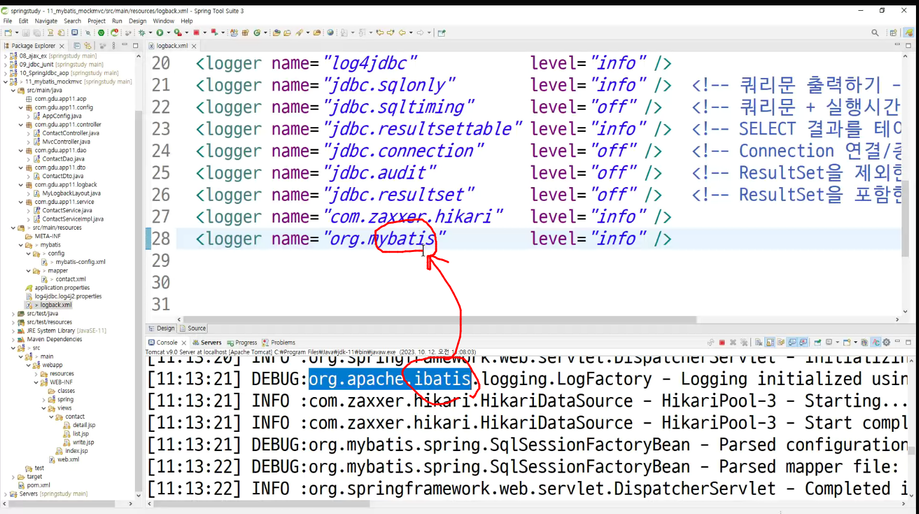Image resolution: width=919 pixels, height=514 pixels.
Task: Switch editor to Source view tab
Action: point(193,328)
